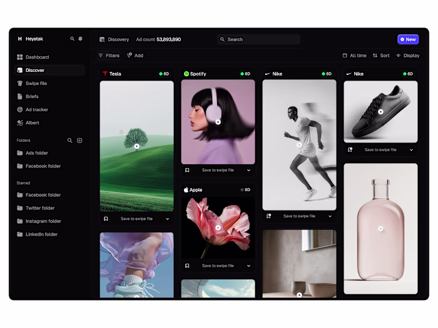Select Discover in the sidebar
The width and height of the screenshot is (438, 328).
49,70
